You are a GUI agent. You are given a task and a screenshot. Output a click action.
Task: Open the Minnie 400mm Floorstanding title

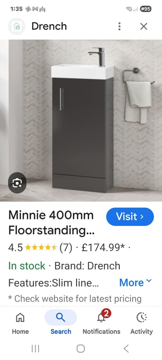(51, 223)
